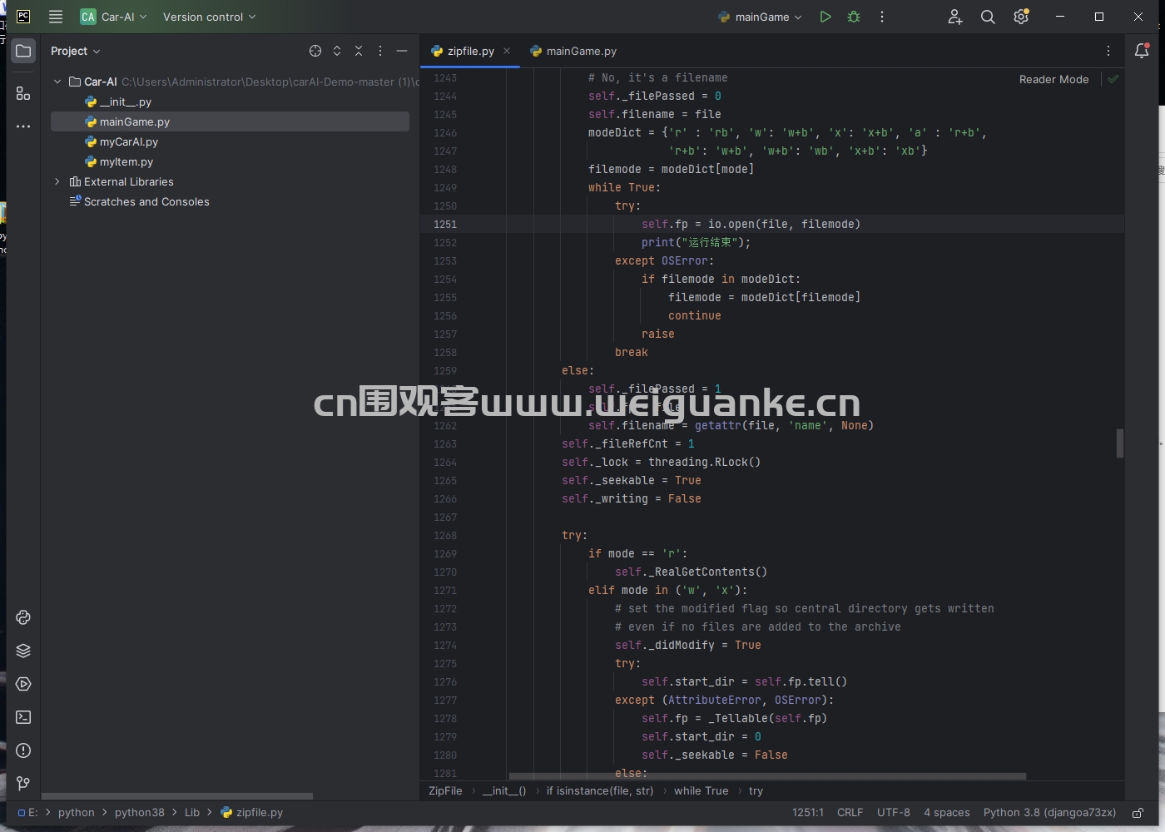
Task: Open more run actions menu
Action: tap(882, 17)
